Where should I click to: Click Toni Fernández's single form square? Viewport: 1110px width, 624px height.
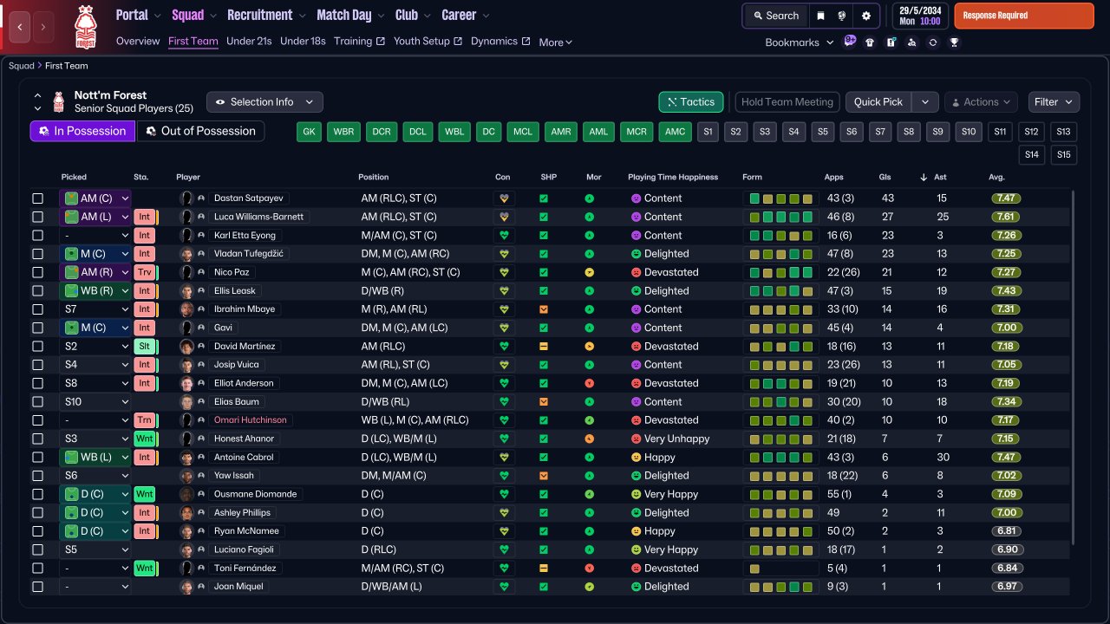click(754, 569)
